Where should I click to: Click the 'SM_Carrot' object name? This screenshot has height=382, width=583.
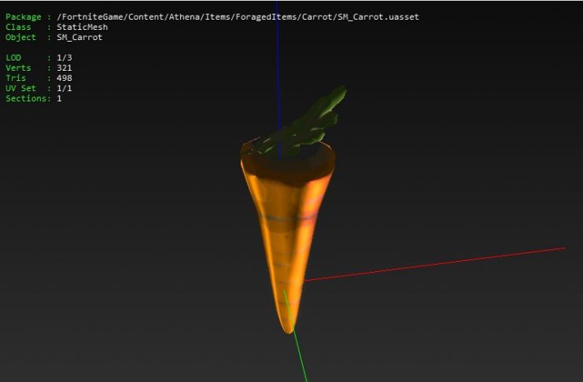[x=79, y=38]
